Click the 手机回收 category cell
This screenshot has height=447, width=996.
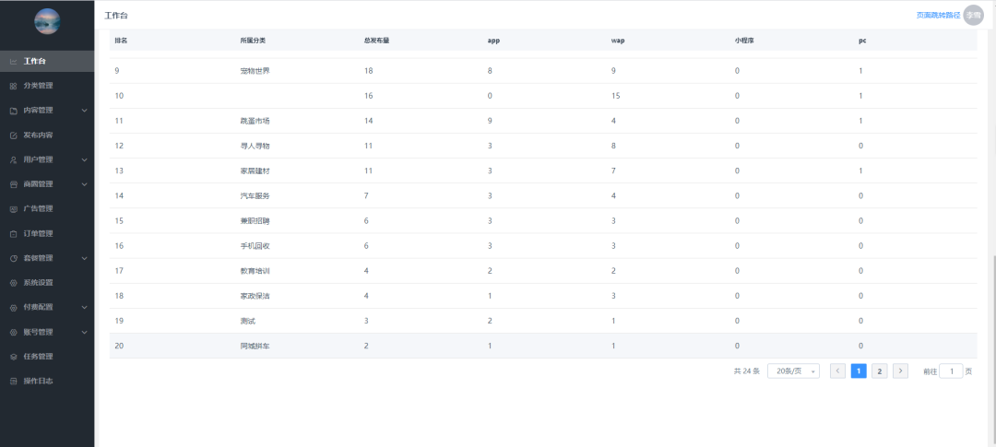coord(255,246)
